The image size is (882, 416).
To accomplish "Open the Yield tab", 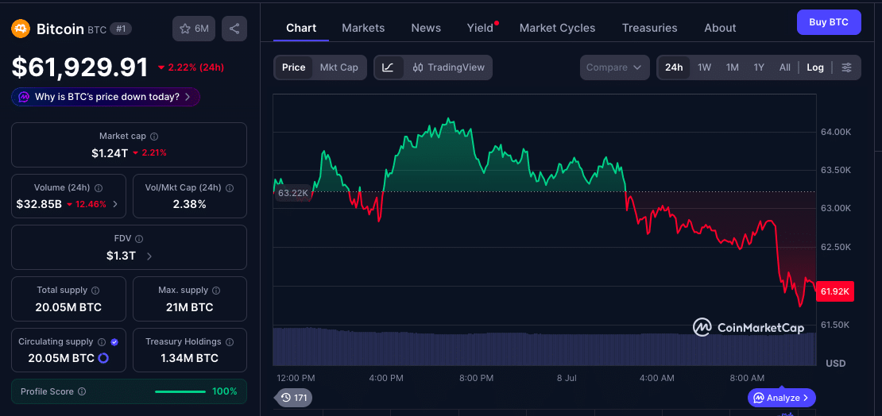I will pyautogui.click(x=480, y=28).
